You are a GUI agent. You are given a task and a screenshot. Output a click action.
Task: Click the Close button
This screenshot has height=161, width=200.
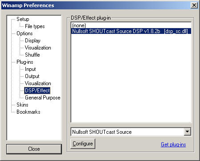point(34,149)
